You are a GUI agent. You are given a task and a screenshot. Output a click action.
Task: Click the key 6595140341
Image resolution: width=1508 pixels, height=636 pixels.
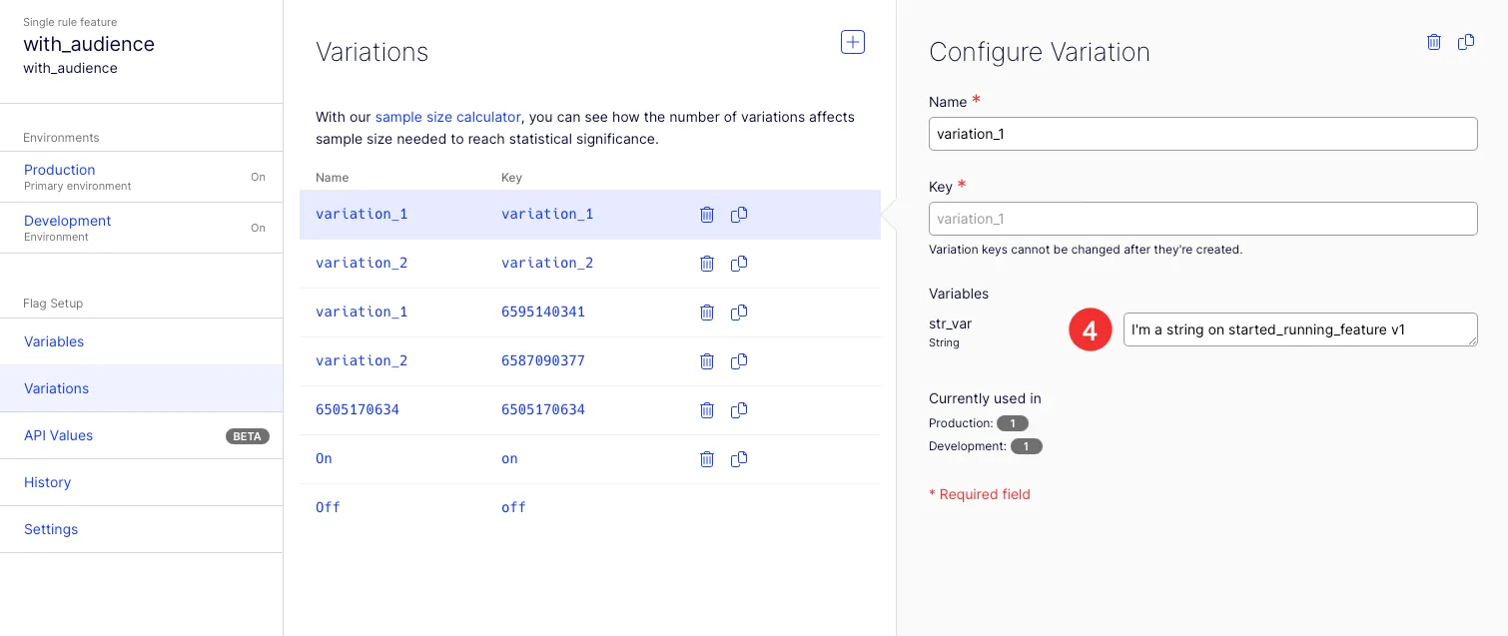(x=543, y=313)
